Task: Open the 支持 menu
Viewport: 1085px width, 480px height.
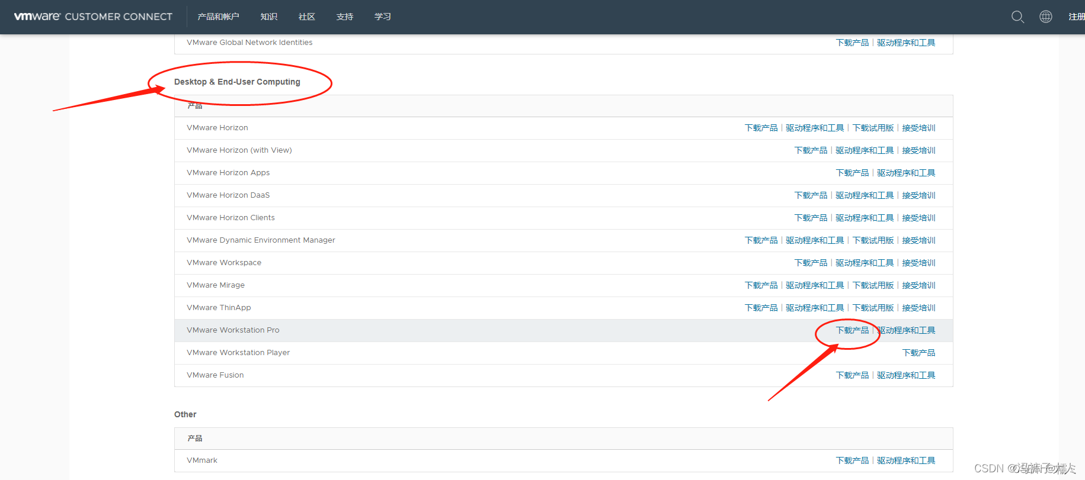Action: tap(345, 17)
